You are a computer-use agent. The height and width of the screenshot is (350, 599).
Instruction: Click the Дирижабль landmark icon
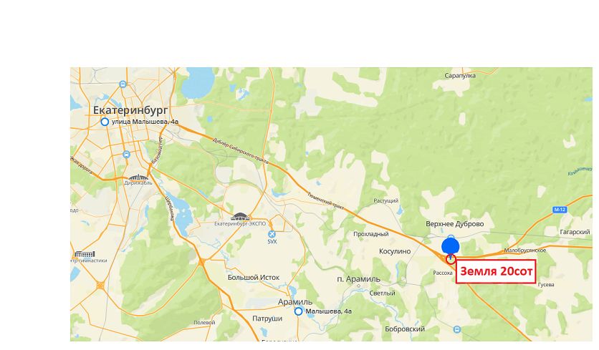[x=138, y=177]
